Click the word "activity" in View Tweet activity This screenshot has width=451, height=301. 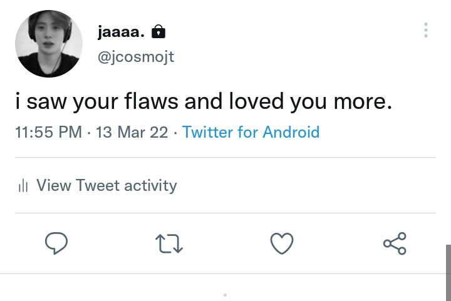(x=150, y=185)
